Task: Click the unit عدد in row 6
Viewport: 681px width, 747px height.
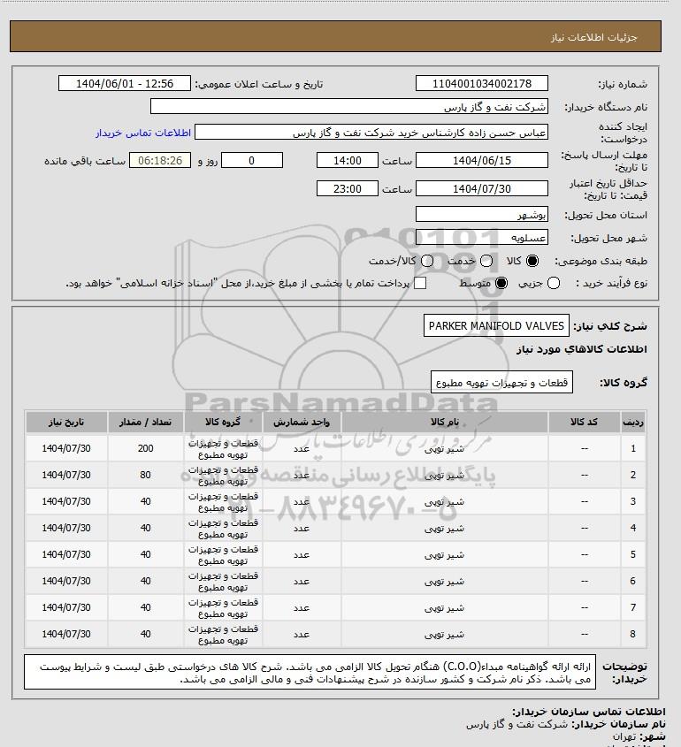Action: (302, 581)
